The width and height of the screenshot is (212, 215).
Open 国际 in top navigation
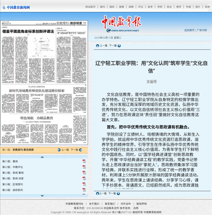tap(112, 7)
